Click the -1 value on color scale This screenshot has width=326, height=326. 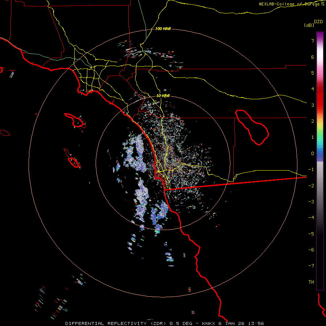[311, 170]
